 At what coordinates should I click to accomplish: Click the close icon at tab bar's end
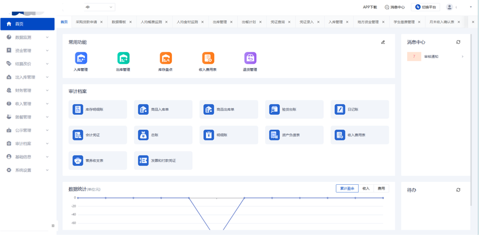point(473,22)
